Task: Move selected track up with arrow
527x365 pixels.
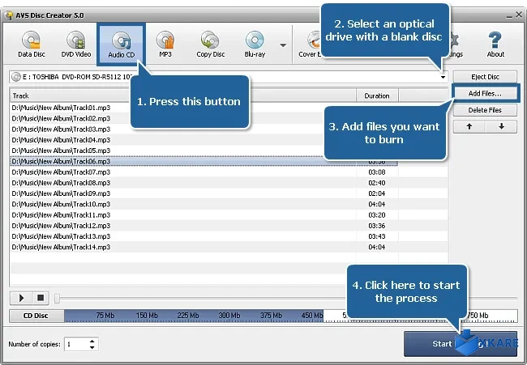Action: point(469,126)
